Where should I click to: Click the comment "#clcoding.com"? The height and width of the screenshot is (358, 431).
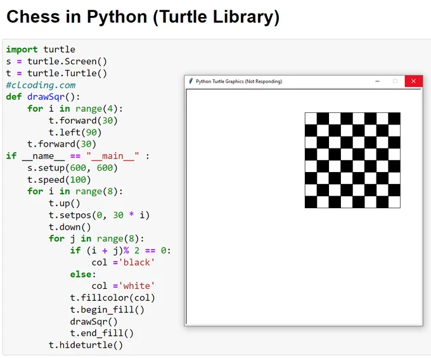pyautogui.click(x=41, y=85)
